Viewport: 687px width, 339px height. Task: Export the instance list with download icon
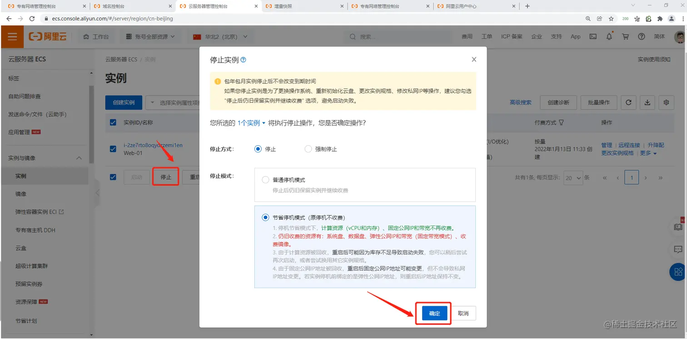point(647,103)
